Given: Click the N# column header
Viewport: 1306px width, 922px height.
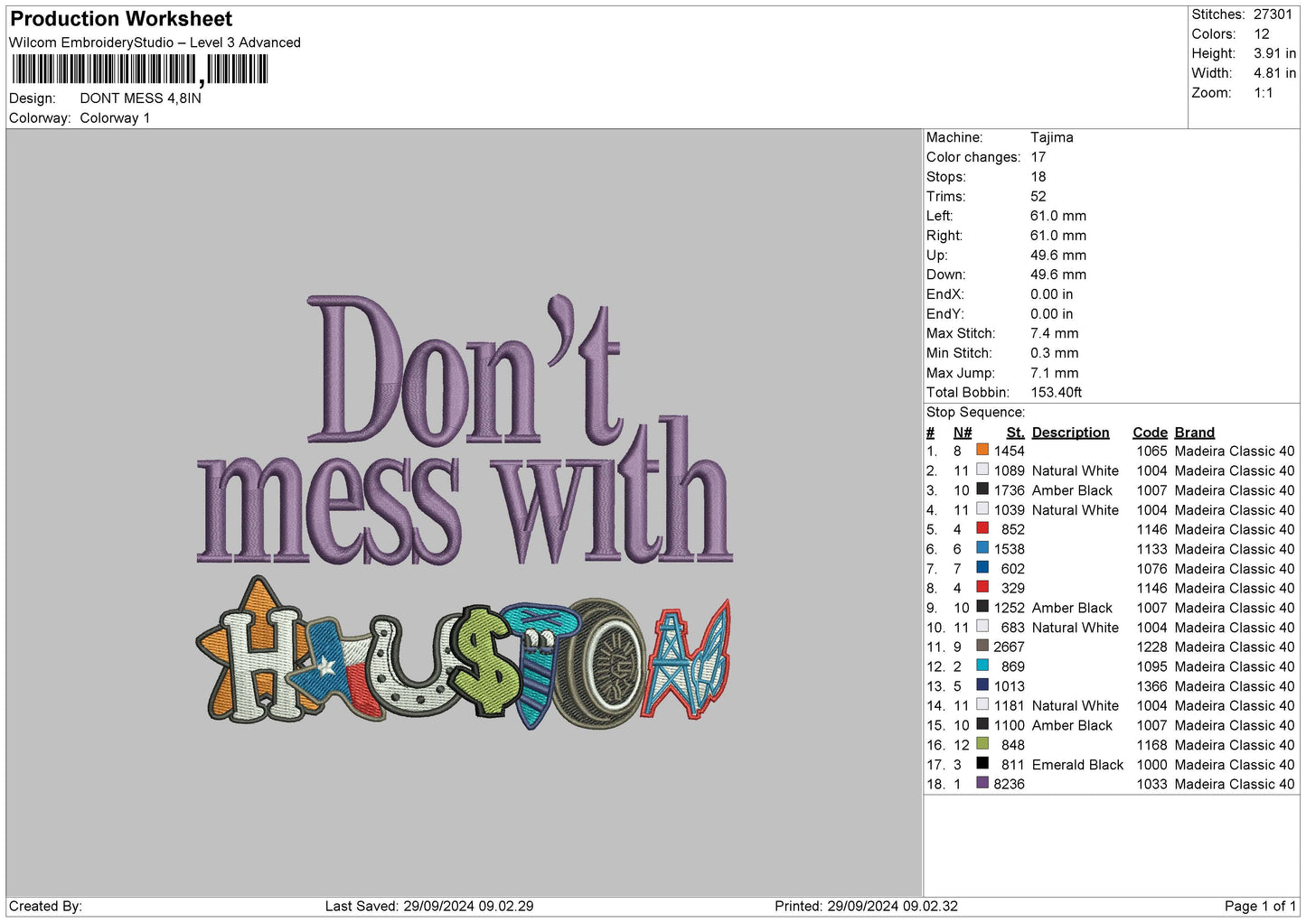Looking at the screenshot, I should [x=962, y=433].
